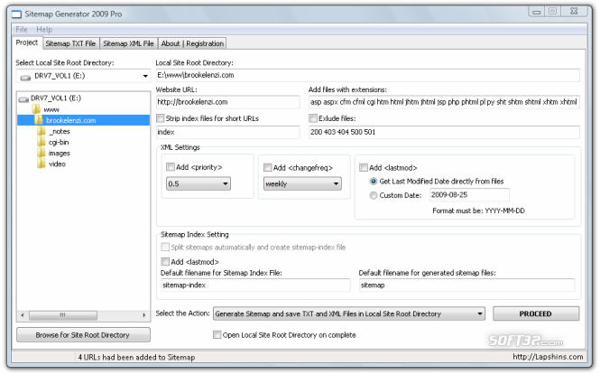Open the Help menu
The width and height of the screenshot is (600, 374).
(x=44, y=30)
